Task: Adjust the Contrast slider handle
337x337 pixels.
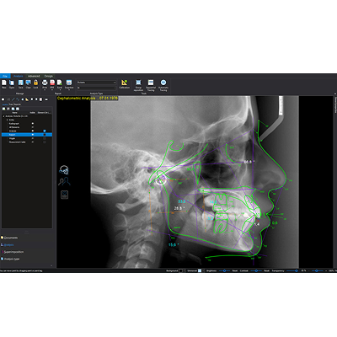Action: click(x=256, y=270)
